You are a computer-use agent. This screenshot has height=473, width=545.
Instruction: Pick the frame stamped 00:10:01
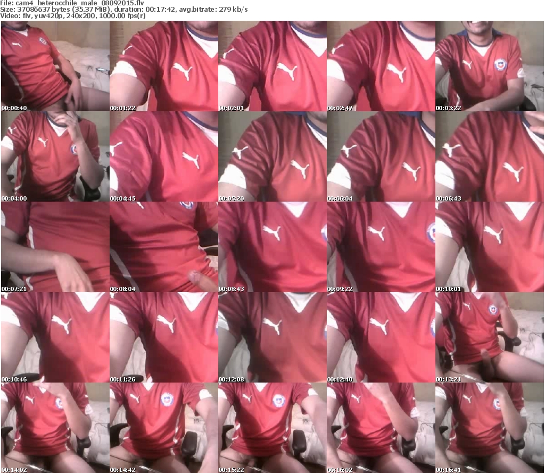click(x=490, y=247)
